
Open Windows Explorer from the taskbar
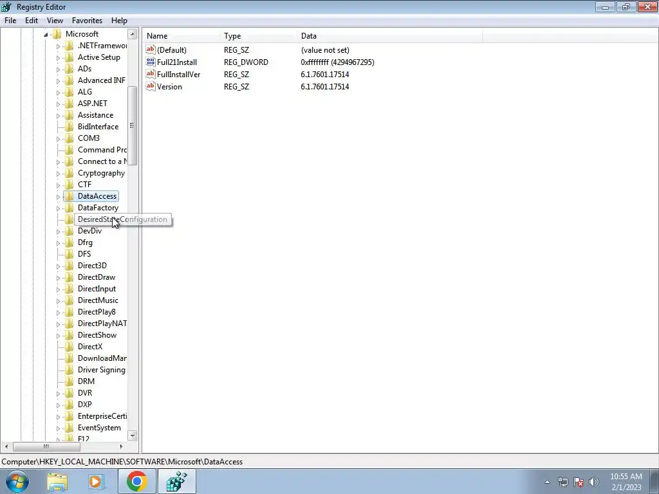coord(57,481)
